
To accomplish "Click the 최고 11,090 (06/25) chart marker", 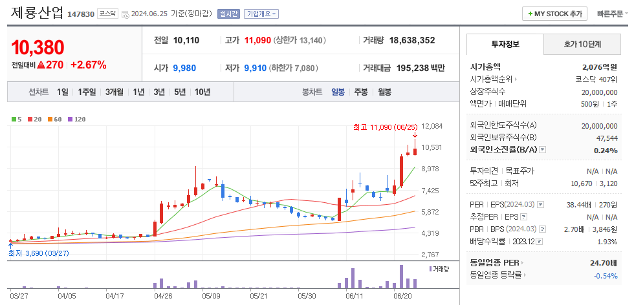I will coord(386,127).
